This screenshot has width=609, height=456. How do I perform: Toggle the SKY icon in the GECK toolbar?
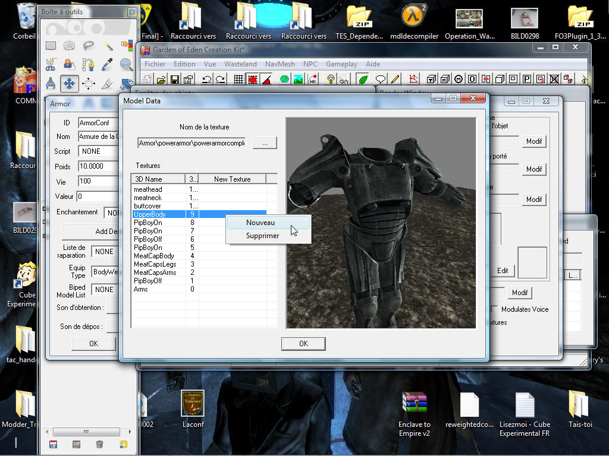pyautogui.click(x=344, y=80)
